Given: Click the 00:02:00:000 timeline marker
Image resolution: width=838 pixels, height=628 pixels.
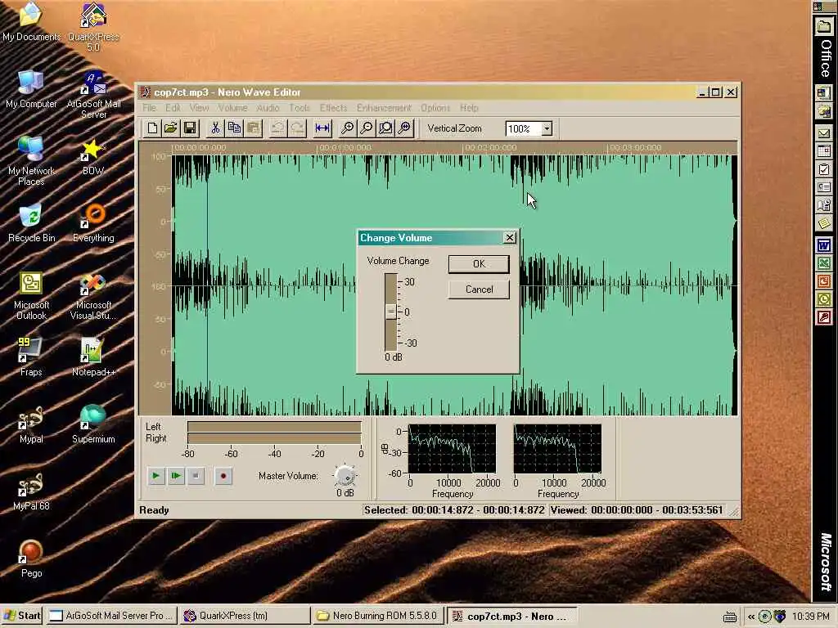Looking at the screenshot, I should point(490,147).
